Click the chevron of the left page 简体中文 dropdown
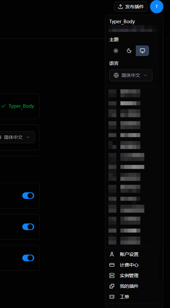Viewport: 170px width, 308px height. click(28, 137)
